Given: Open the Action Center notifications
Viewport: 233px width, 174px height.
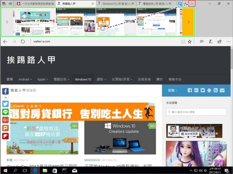Looking at the screenshot, I should pos(227,171).
